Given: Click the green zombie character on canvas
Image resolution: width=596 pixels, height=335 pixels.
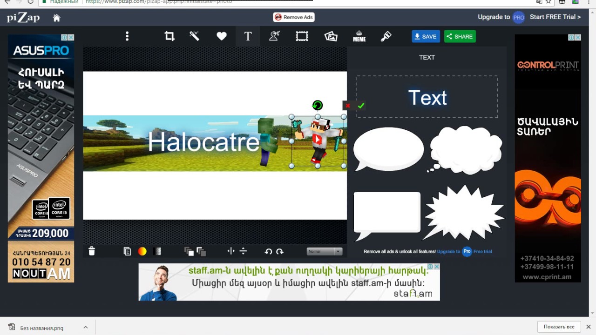Looking at the screenshot, I should pyautogui.click(x=267, y=141).
